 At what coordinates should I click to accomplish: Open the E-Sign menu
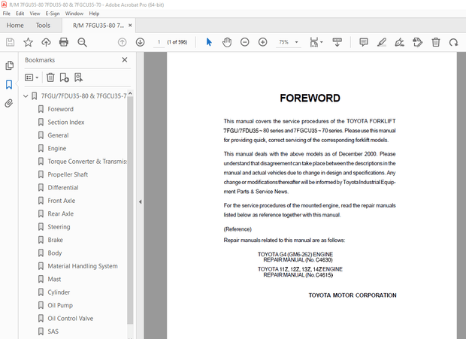(x=53, y=14)
